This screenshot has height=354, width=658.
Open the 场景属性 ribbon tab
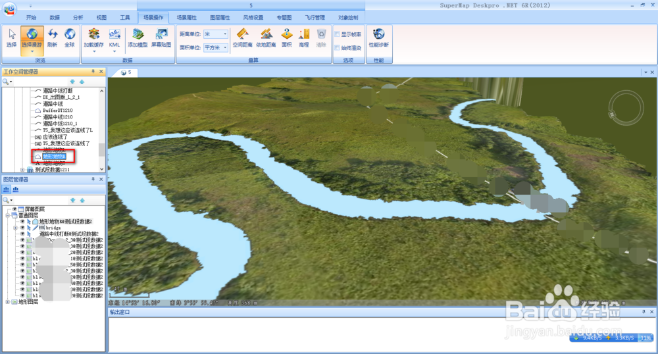pyautogui.click(x=187, y=18)
